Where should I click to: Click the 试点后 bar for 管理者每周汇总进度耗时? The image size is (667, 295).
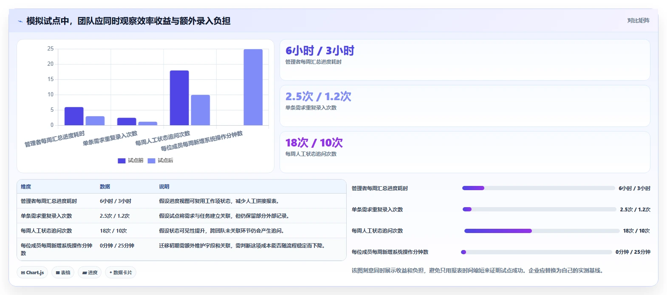[x=95, y=121]
